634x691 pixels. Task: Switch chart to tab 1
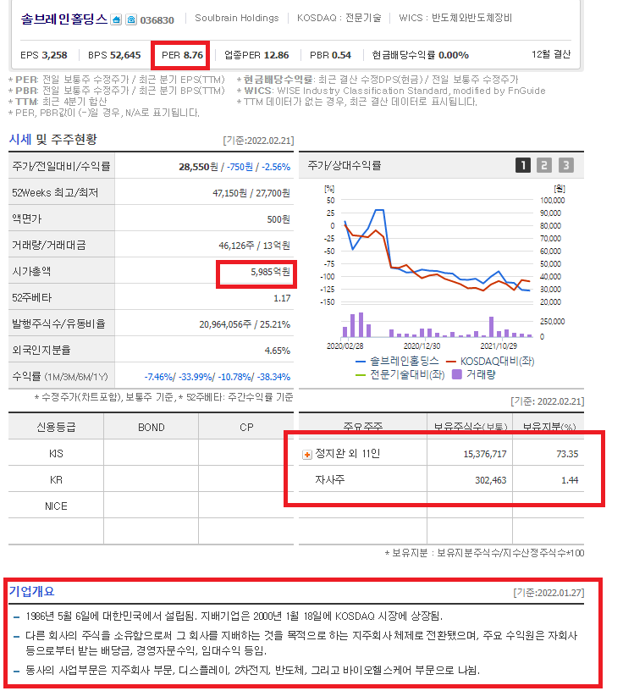(x=523, y=165)
